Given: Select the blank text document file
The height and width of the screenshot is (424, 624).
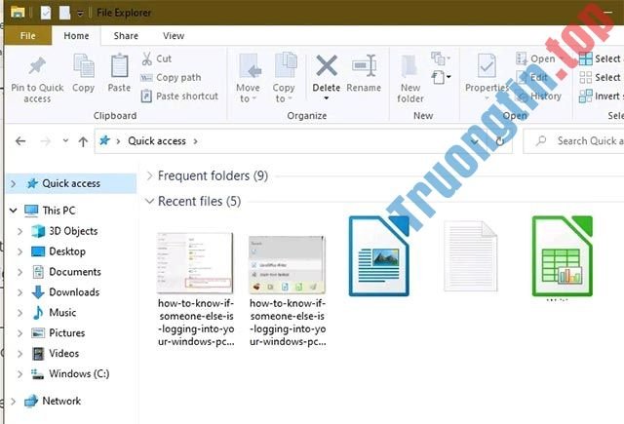Looking at the screenshot, I should click(x=471, y=256).
